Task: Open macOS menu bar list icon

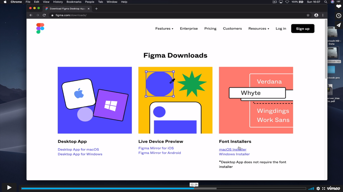Action: [339, 2]
